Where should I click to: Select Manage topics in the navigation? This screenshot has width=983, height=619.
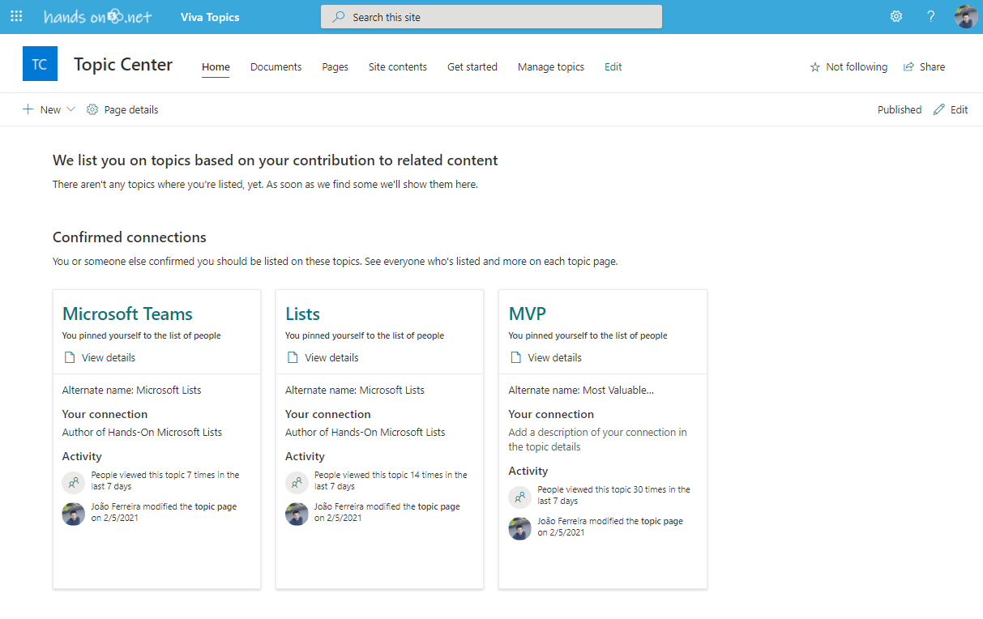click(x=550, y=66)
